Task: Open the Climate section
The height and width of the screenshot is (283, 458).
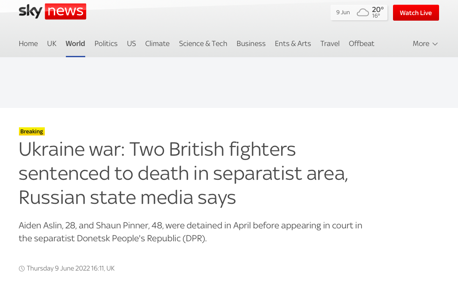Action: click(157, 44)
